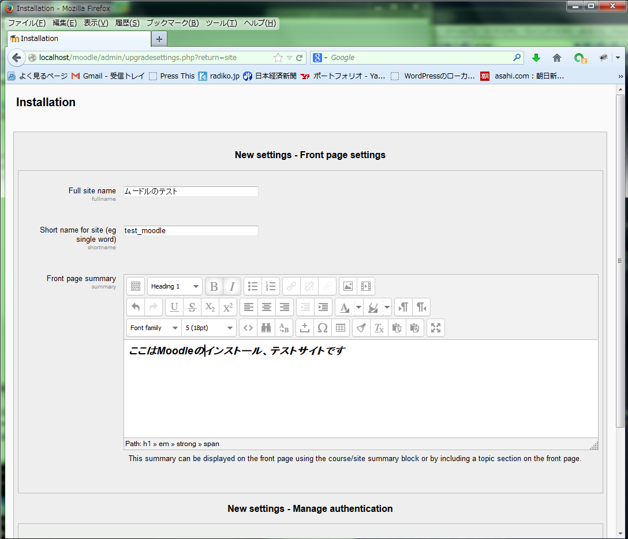The height and width of the screenshot is (539, 628).
Task: Reload the page with the refresh icon
Action: click(x=299, y=58)
